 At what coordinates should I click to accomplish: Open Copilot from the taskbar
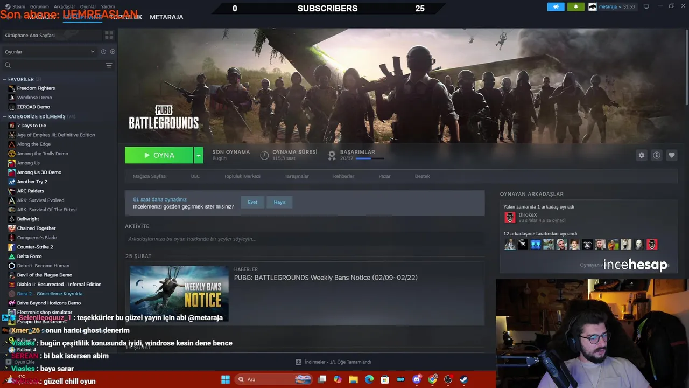click(x=338, y=379)
